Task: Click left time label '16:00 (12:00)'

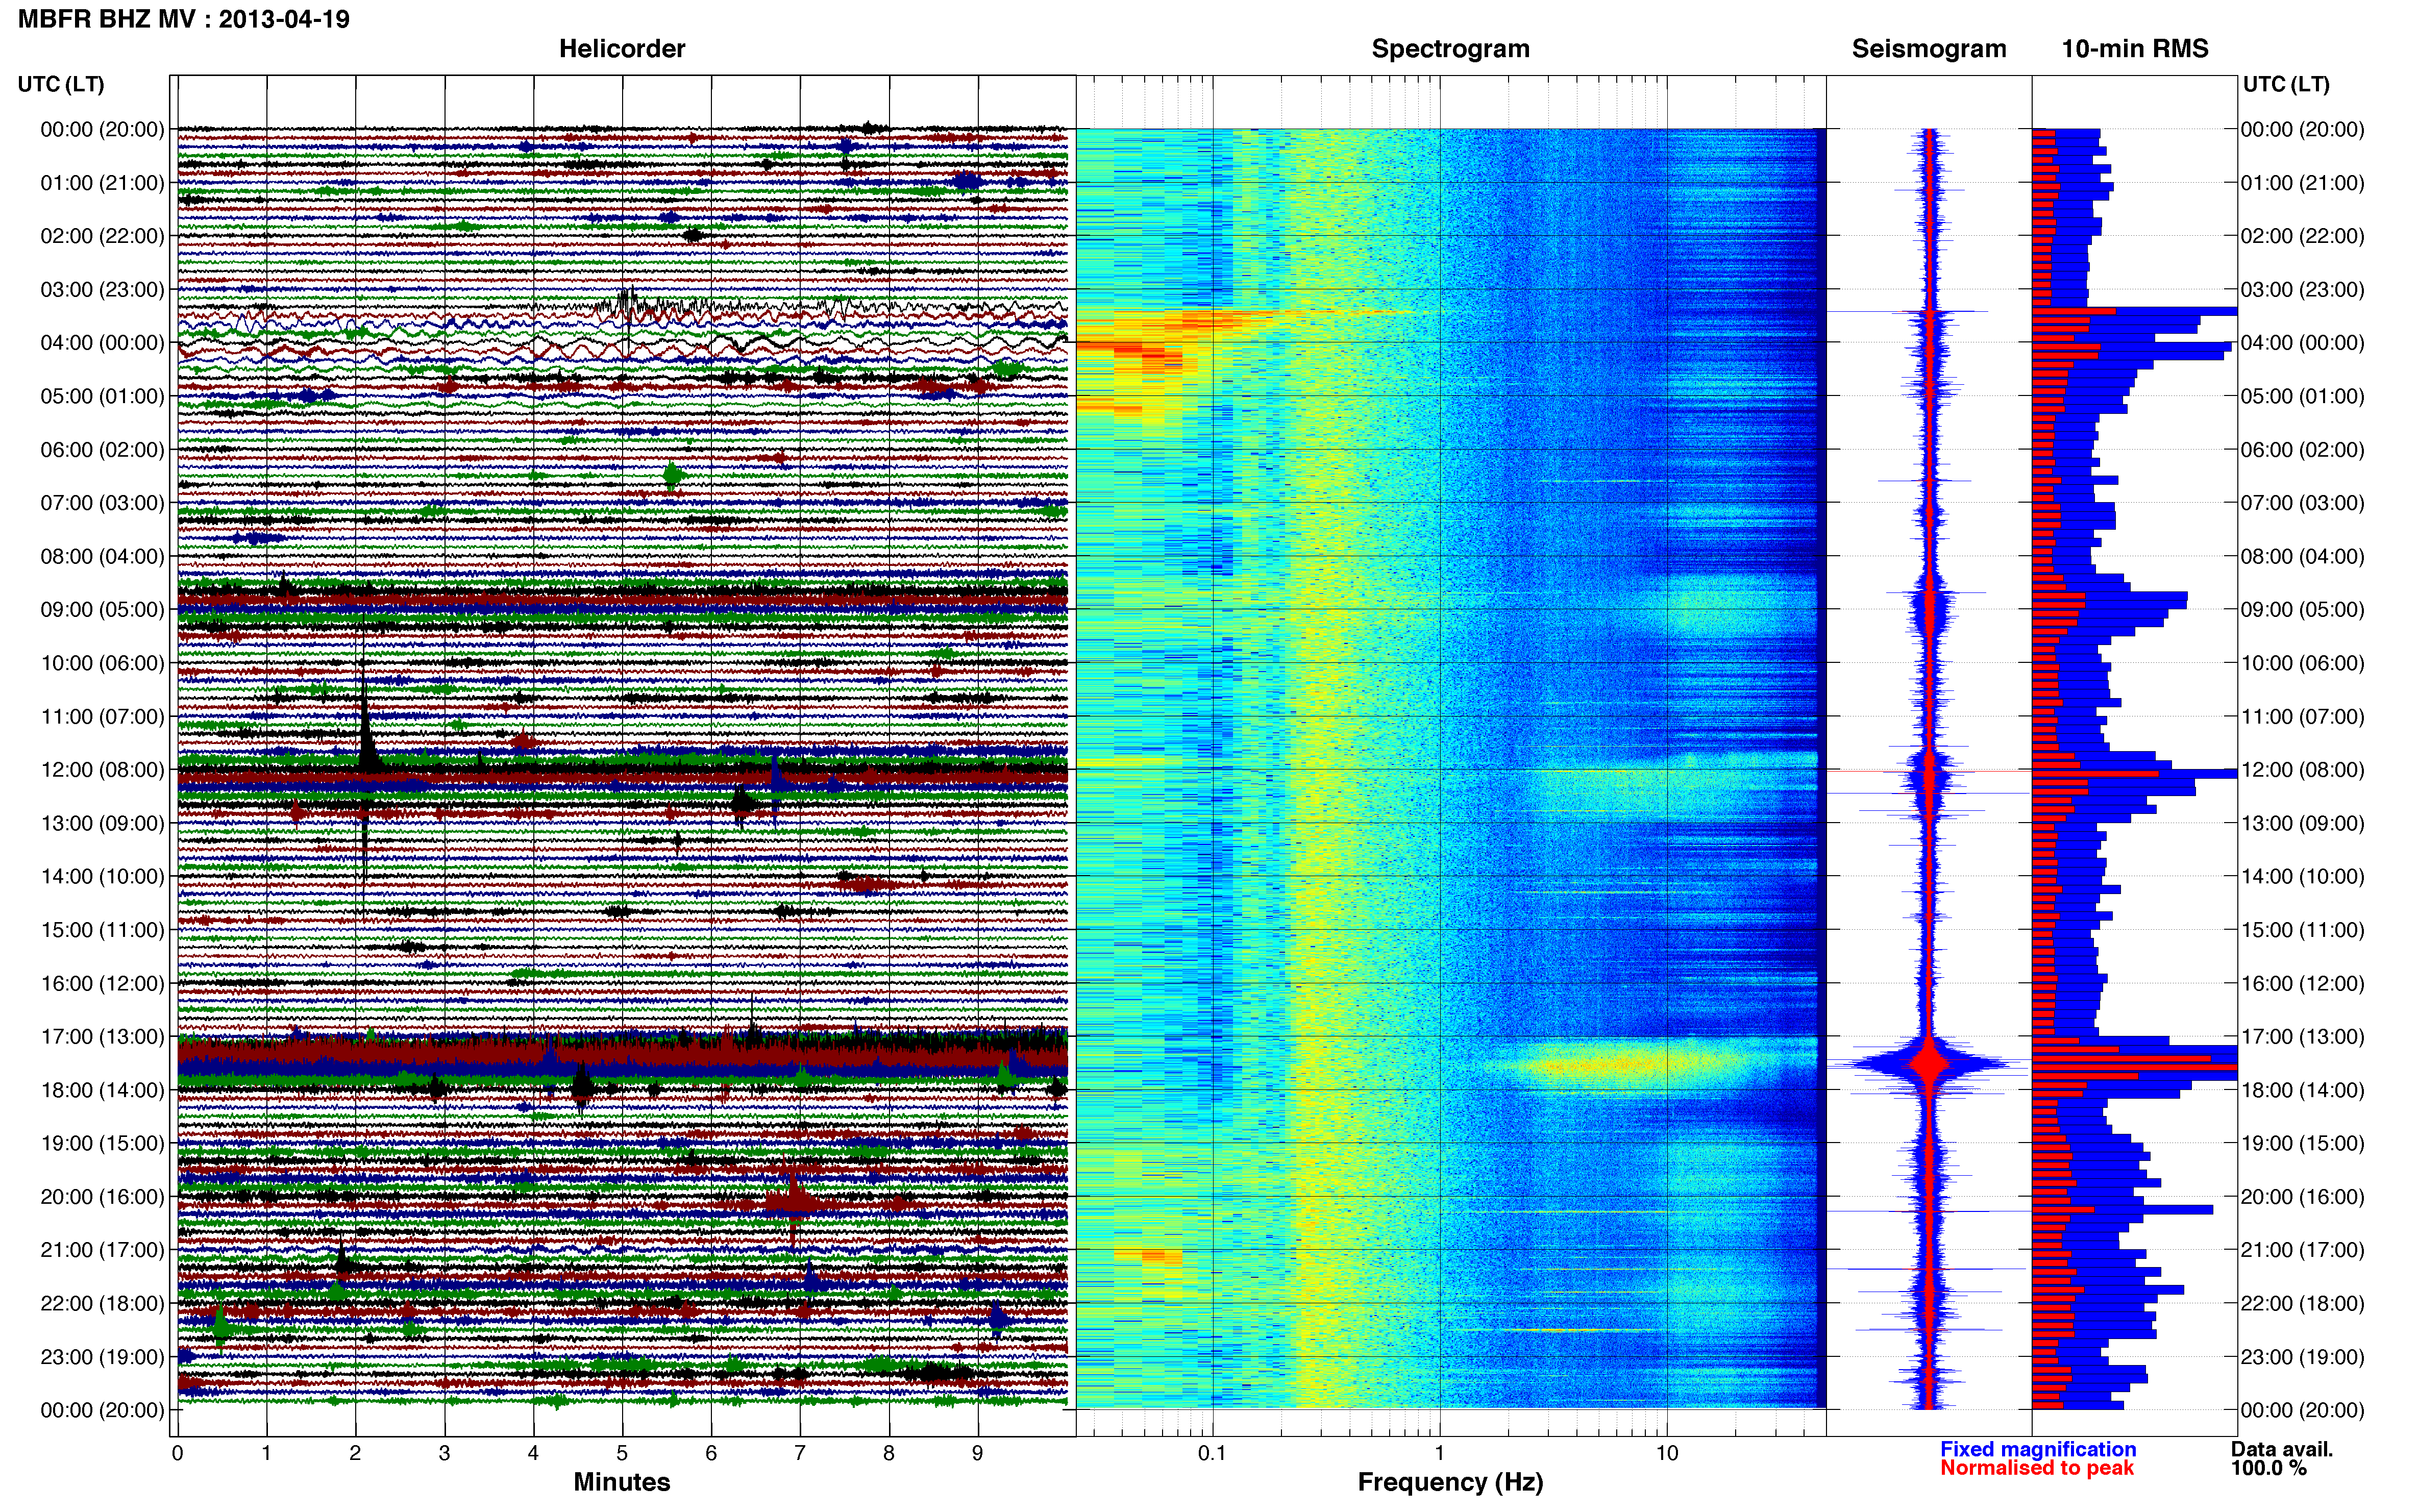Action: [102, 983]
